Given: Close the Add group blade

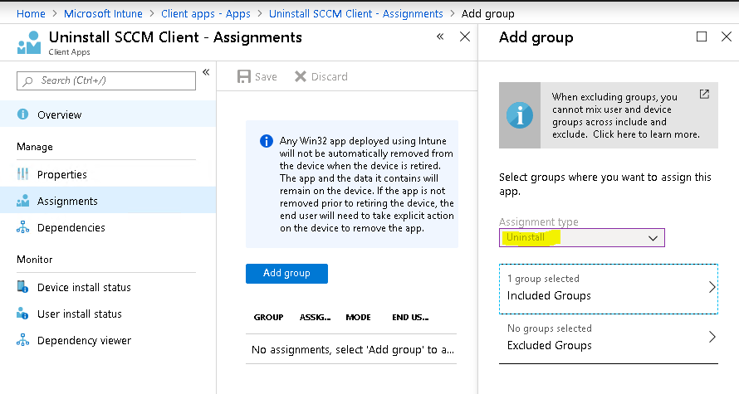Looking at the screenshot, I should tap(727, 36).
